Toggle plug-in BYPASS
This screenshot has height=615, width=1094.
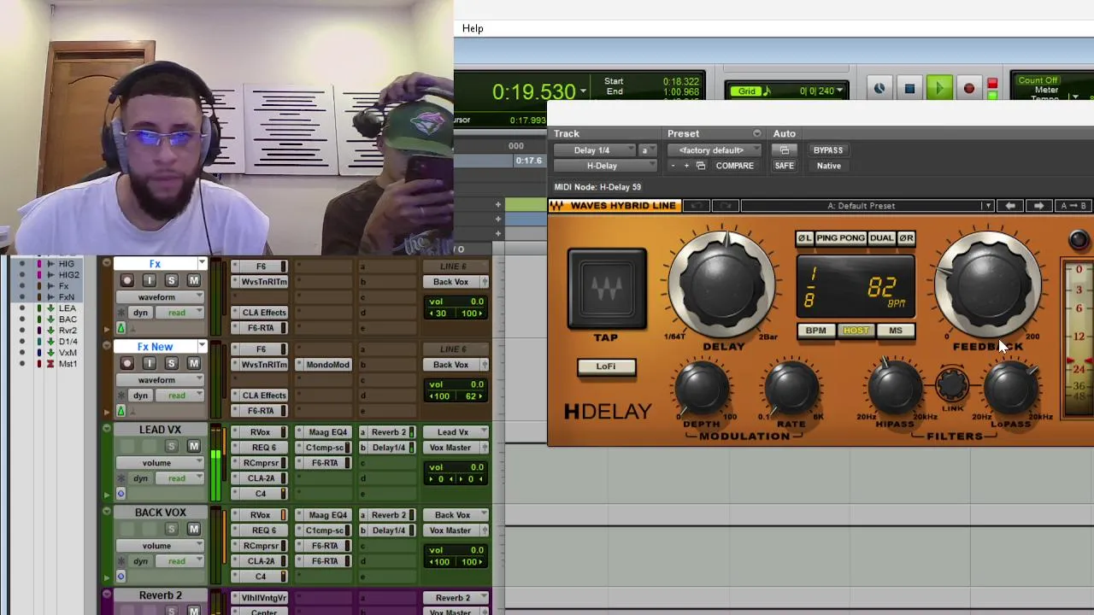pos(827,150)
